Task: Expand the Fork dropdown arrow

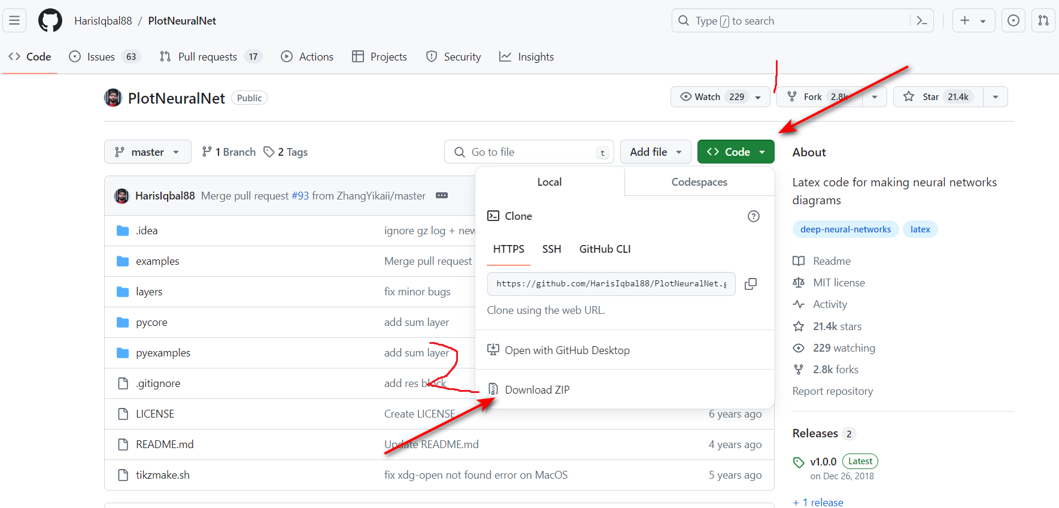Action: [875, 97]
